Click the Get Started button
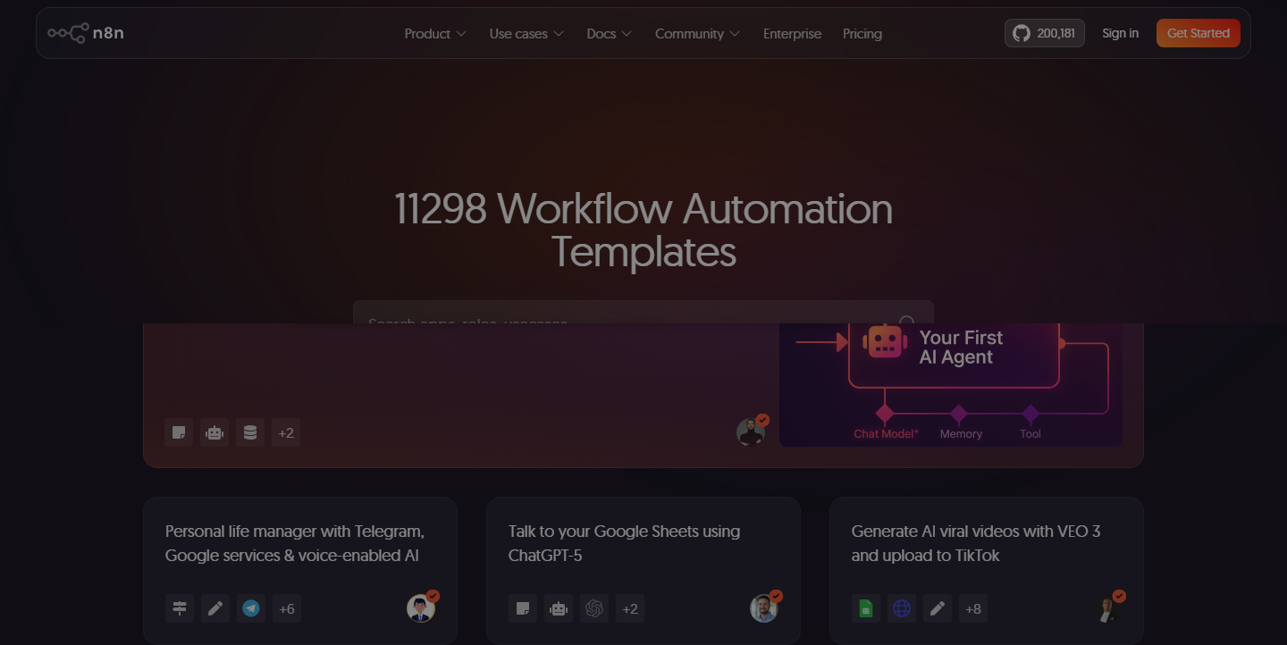 [x=1199, y=33]
